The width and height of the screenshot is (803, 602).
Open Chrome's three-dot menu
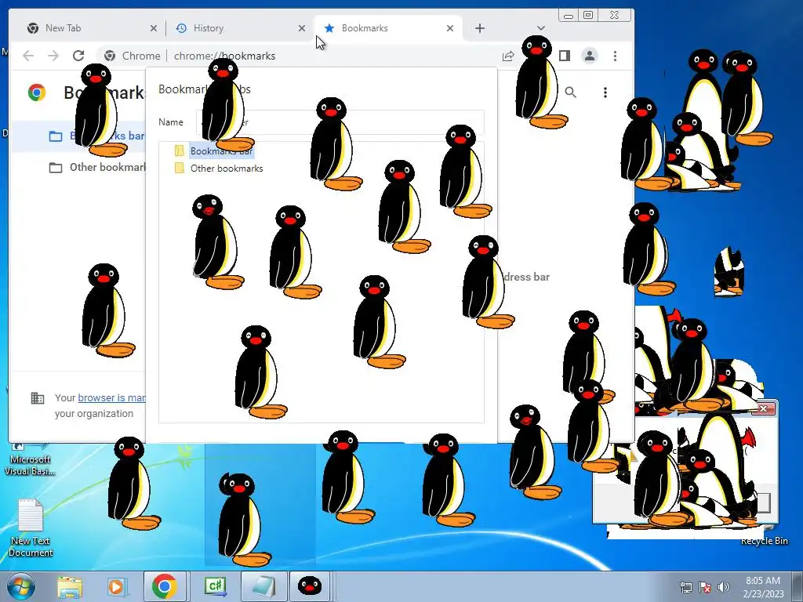coord(615,56)
